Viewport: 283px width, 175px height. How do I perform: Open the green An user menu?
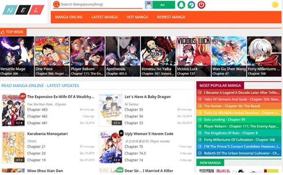point(164,5)
